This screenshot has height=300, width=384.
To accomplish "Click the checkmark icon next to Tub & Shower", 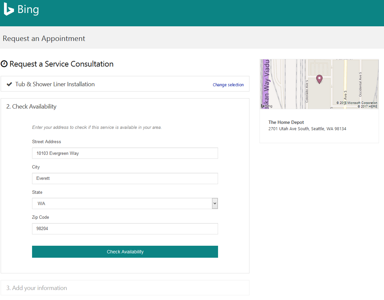I will coord(9,84).
